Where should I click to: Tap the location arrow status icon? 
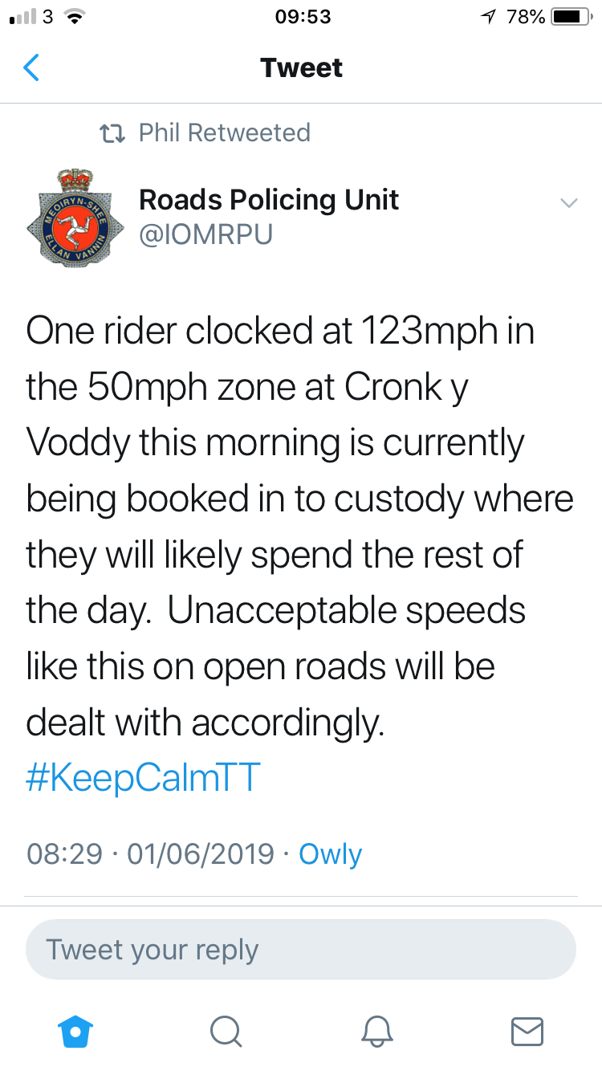488,17
